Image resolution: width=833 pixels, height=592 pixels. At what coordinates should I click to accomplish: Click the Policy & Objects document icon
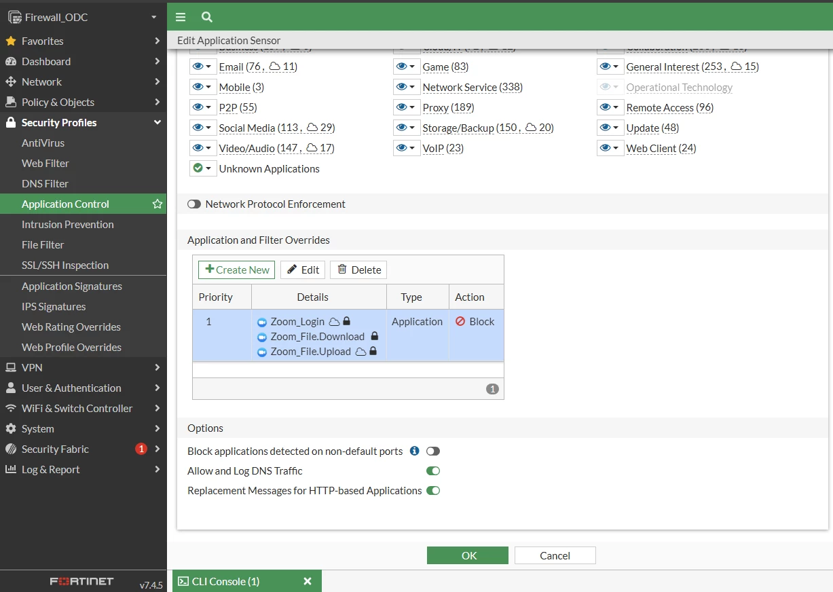click(x=10, y=102)
